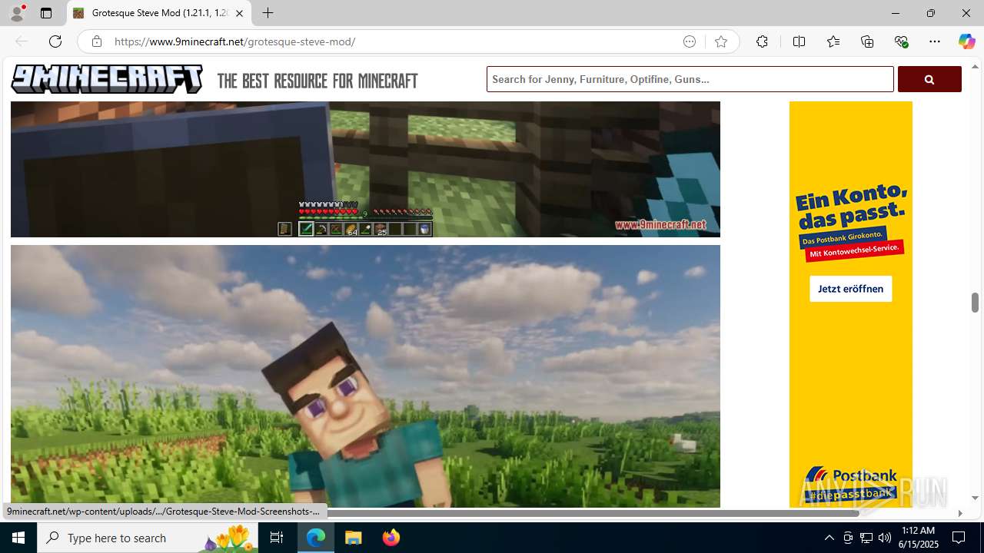Open the Grotesque Steve face screenshot
This screenshot has height=553, width=984.
click(365, 376)
